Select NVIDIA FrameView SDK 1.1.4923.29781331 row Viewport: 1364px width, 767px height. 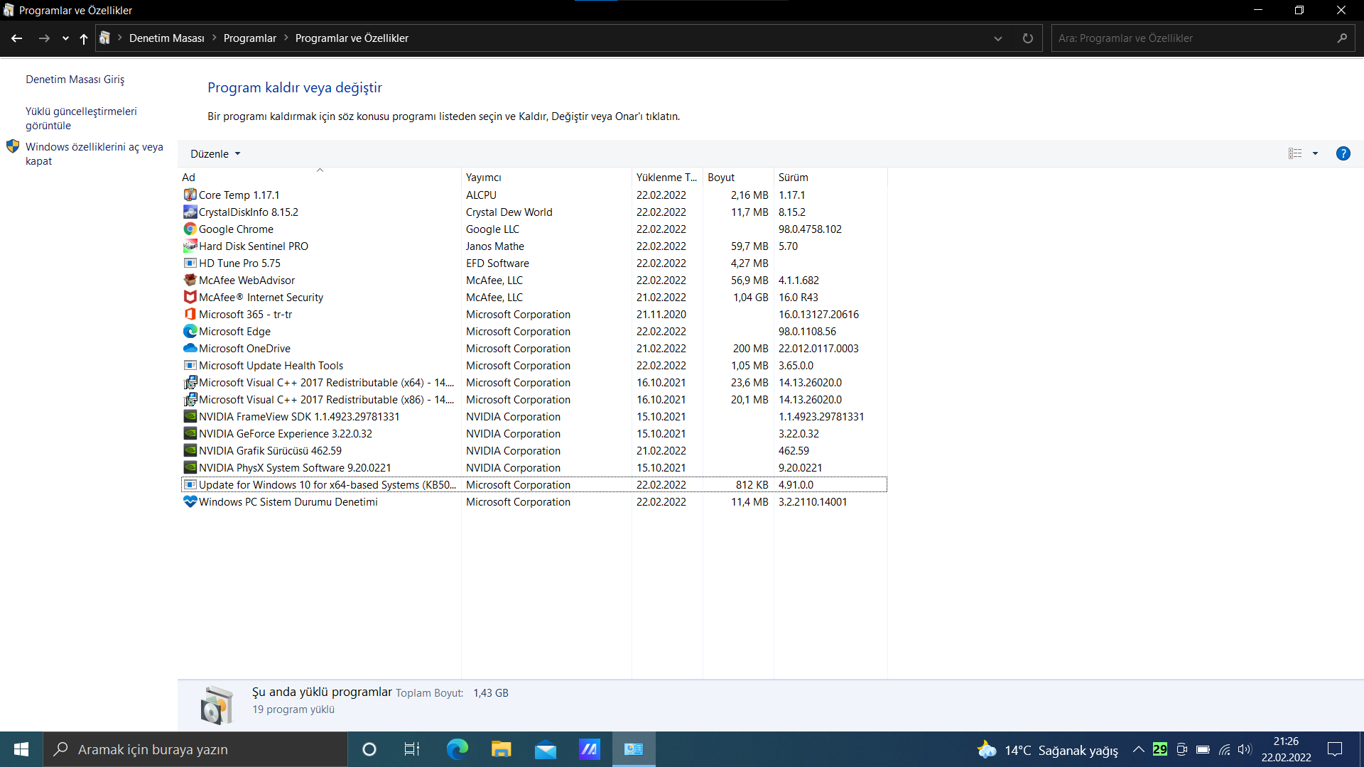point(534,417)
